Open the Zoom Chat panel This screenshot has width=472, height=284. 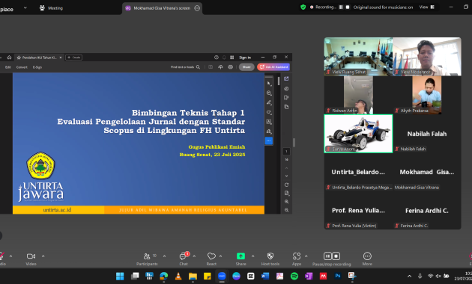(x=184, y=259)
